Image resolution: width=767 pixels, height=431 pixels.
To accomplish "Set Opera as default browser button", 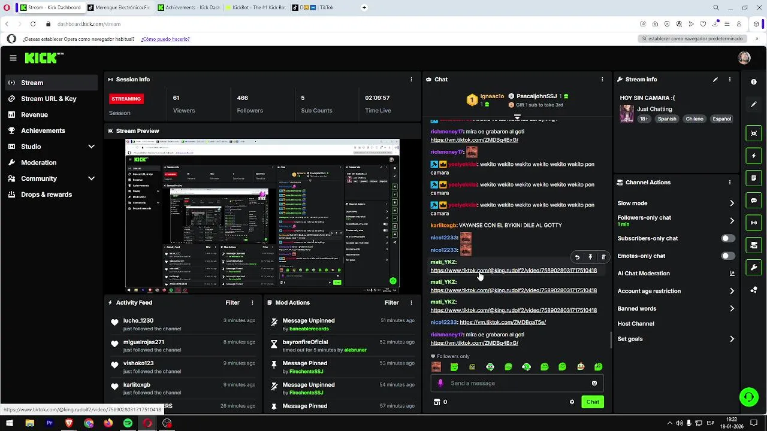I will click(692, 39).
